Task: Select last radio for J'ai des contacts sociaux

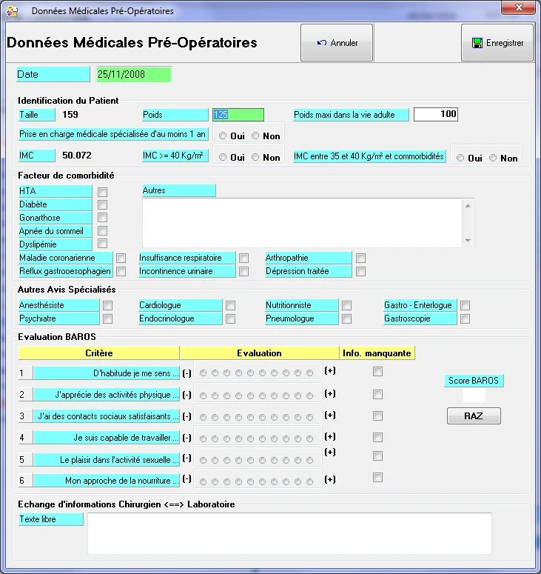Action: 310,417
